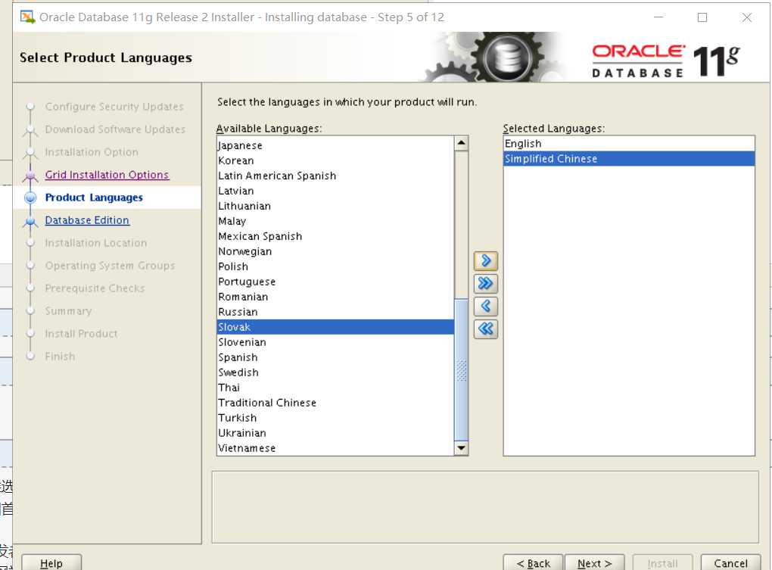
Task: Minimize the Oracle installer window
Action: pyautogui.click(x=658, y=17)
